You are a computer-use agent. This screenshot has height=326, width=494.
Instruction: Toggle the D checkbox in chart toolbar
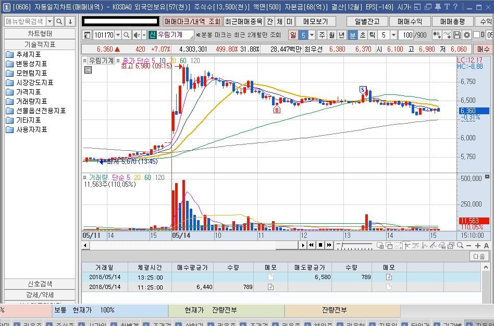point(476,34)
